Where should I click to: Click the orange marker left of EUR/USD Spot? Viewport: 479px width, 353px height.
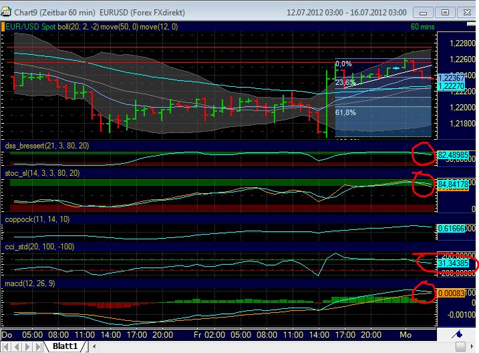pos(3,27)
